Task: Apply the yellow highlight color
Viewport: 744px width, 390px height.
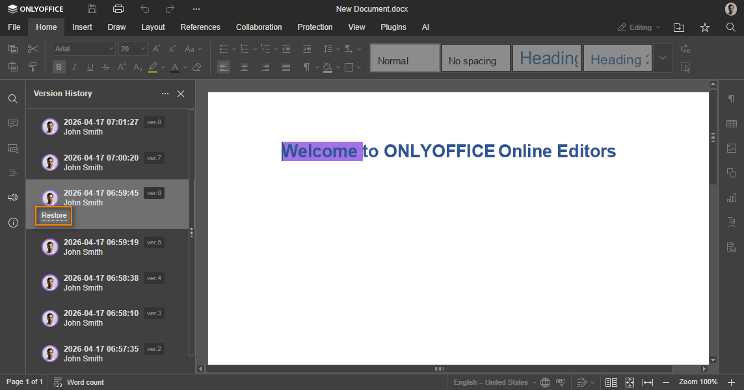Action: [x=153, y=67]
